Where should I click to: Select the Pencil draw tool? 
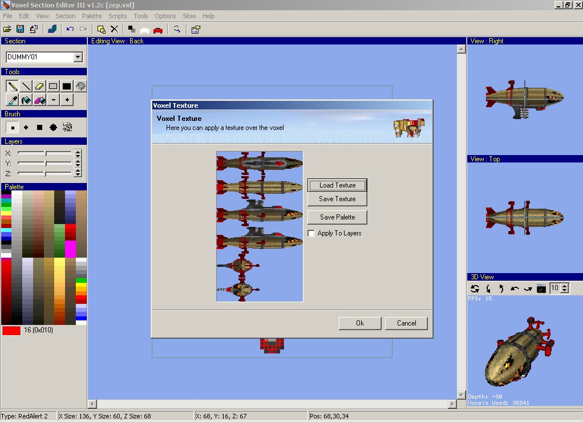point(13,86)
